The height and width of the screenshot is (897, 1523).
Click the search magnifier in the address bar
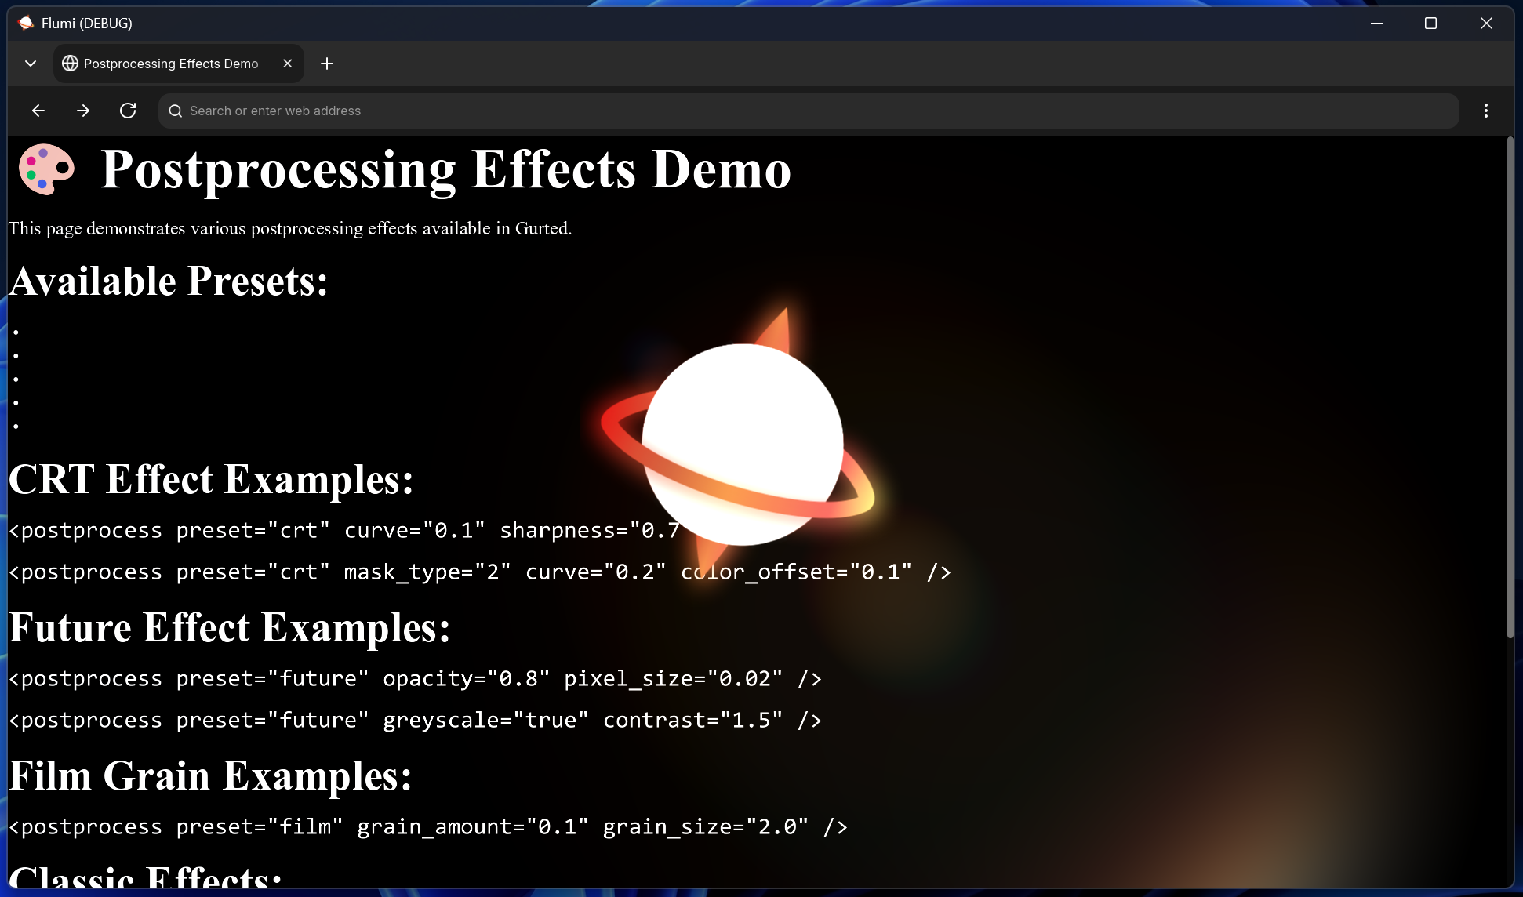pyautogui.click(x=176, y=111)
